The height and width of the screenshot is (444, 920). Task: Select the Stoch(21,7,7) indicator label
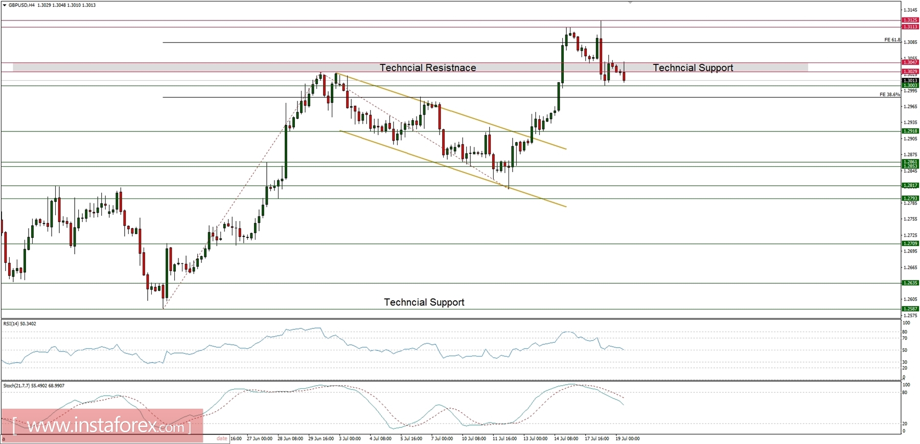pyautogui.click(x=34, y=385)
